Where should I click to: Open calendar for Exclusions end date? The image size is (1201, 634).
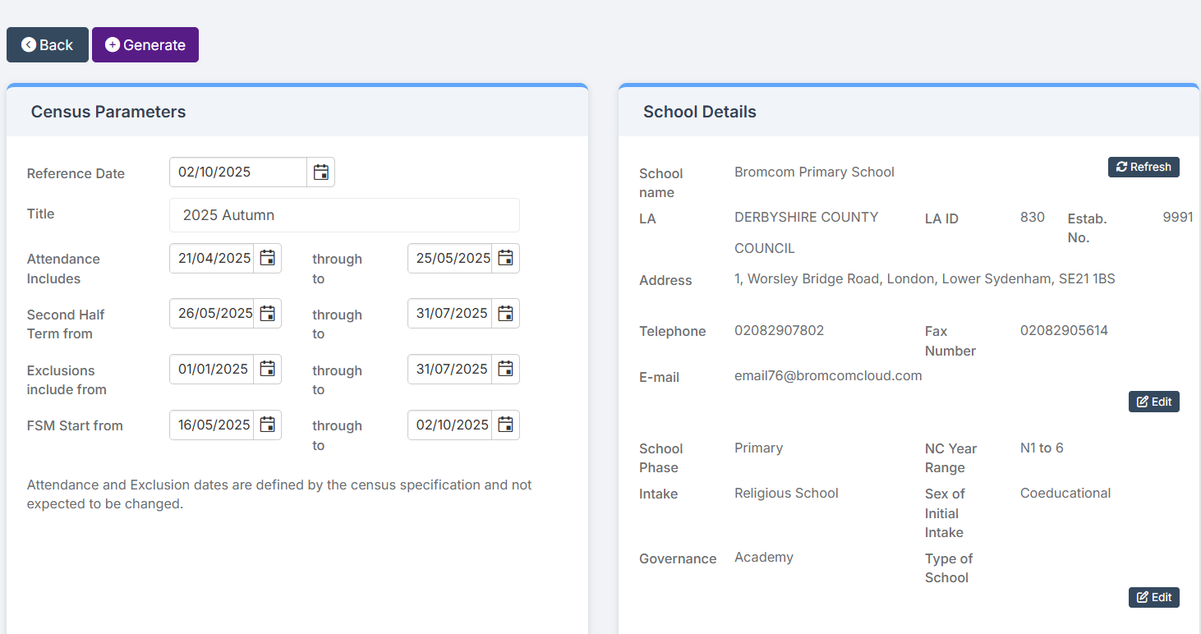(x=505, y=370)
